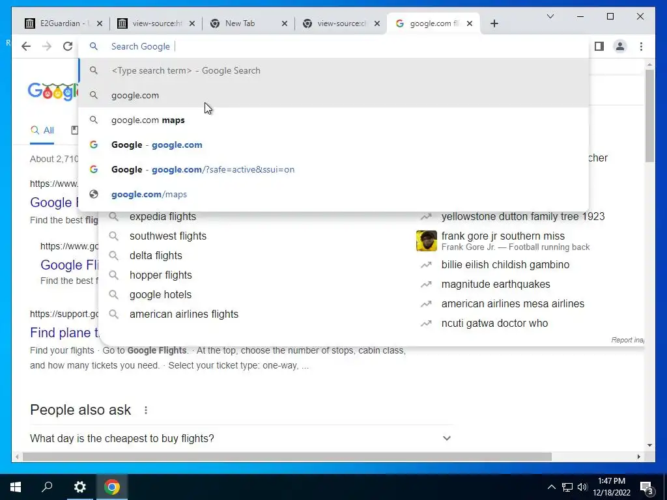Choose the 'google.com maps' search suggestion
This screenshot has width=667, height=500.
pos(334,120)
